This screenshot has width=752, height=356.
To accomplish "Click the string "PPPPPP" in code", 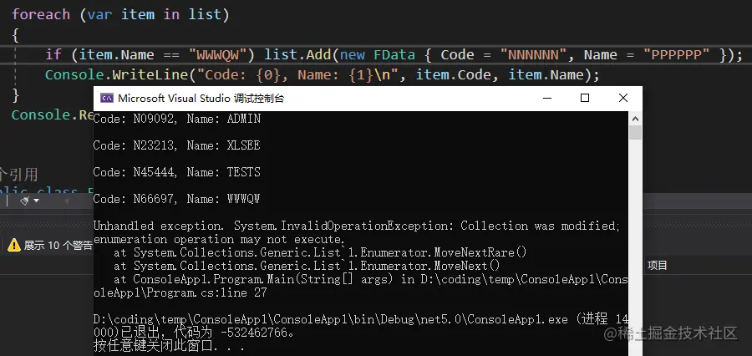I will (676, 54).
